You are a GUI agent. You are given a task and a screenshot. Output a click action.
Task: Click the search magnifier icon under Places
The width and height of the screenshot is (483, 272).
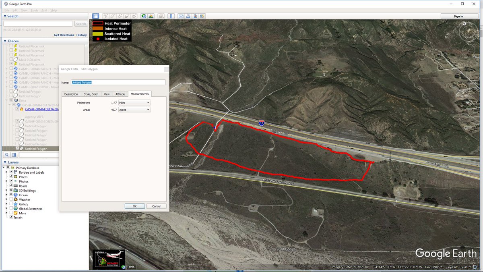(x=7, y=155)
